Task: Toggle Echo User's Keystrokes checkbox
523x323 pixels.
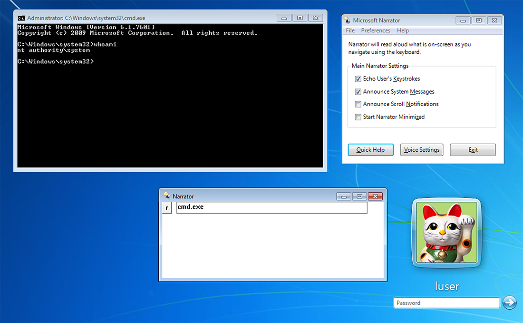Action: click(358, 79)
